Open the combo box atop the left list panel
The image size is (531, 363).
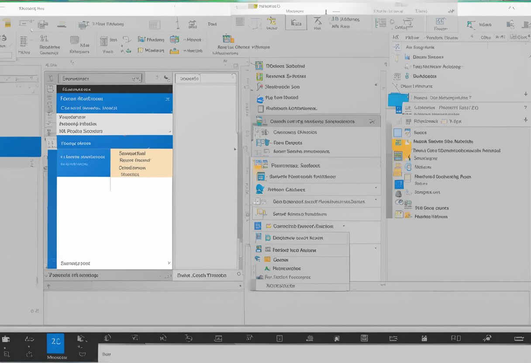(x=100, y=79)
